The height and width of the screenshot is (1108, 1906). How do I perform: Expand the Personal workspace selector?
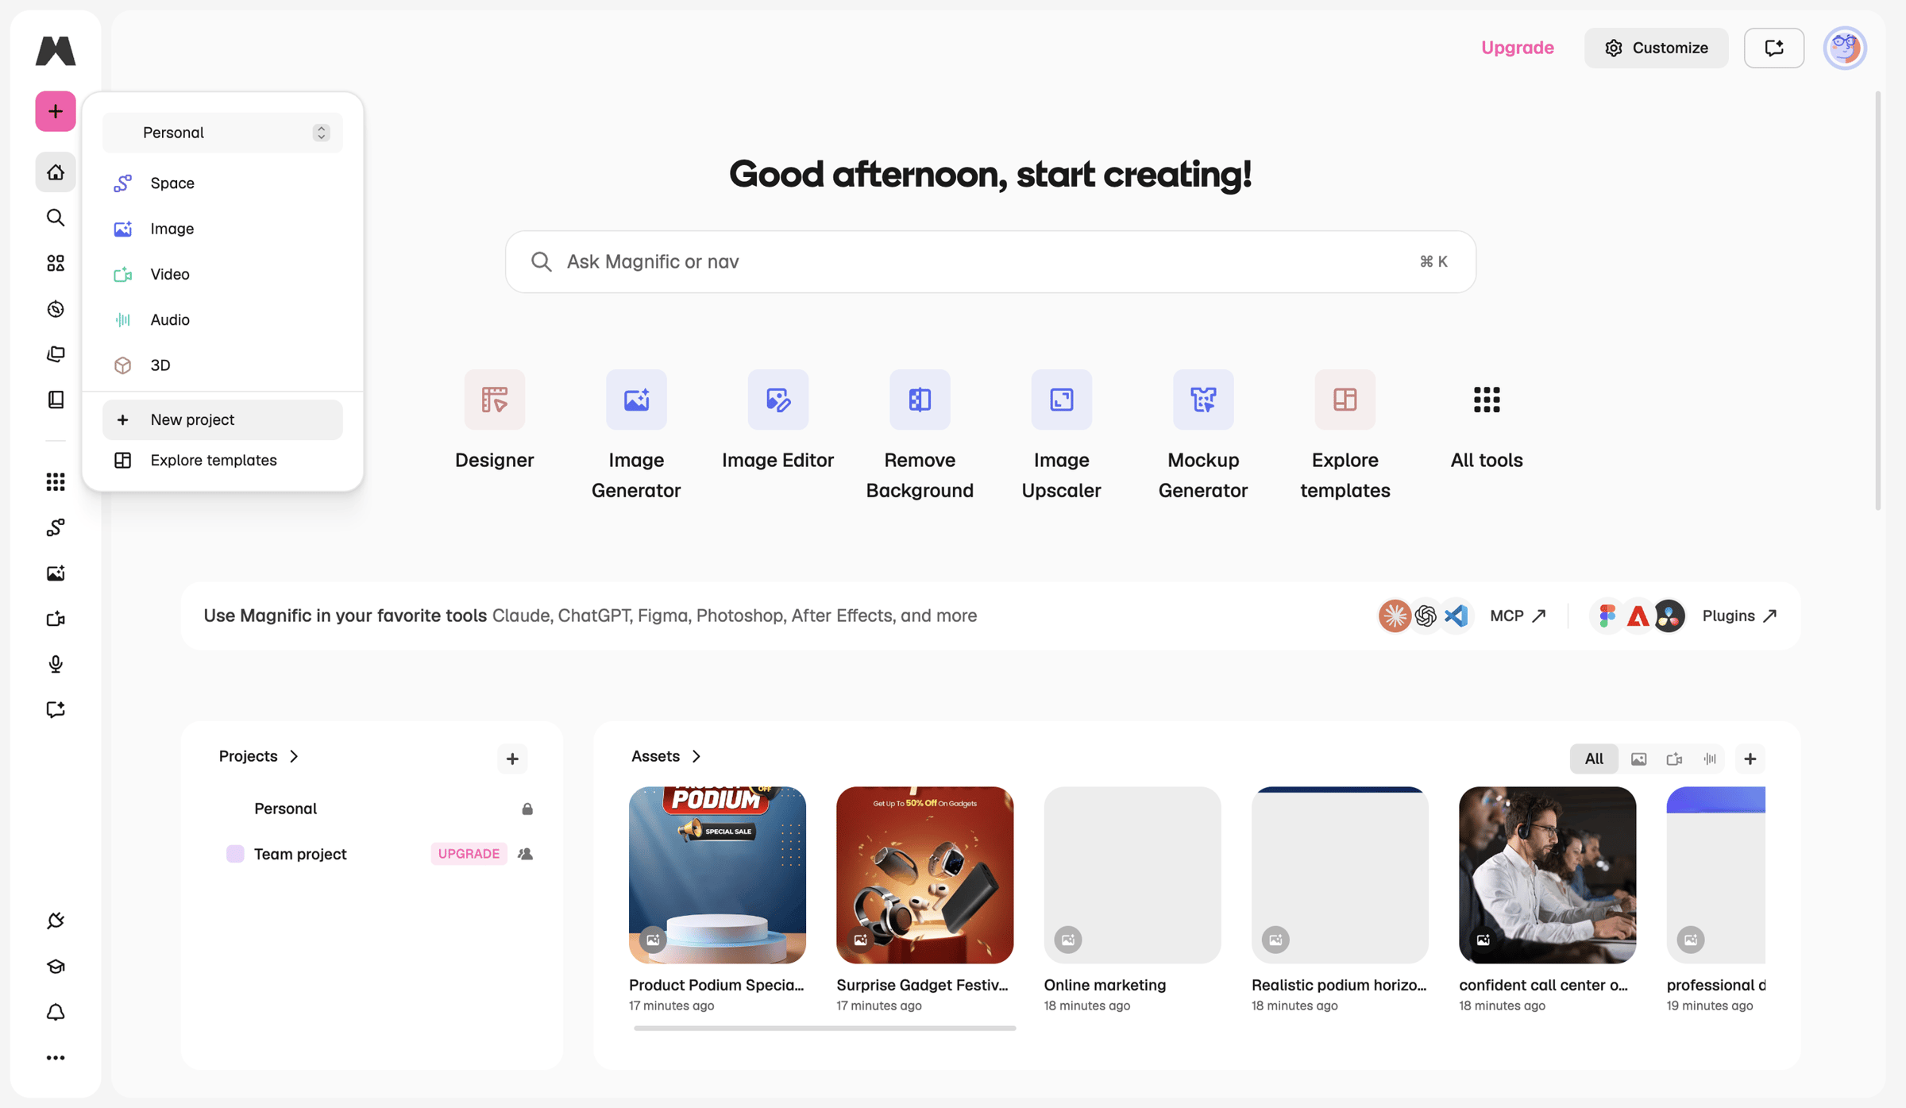point(222,133)
